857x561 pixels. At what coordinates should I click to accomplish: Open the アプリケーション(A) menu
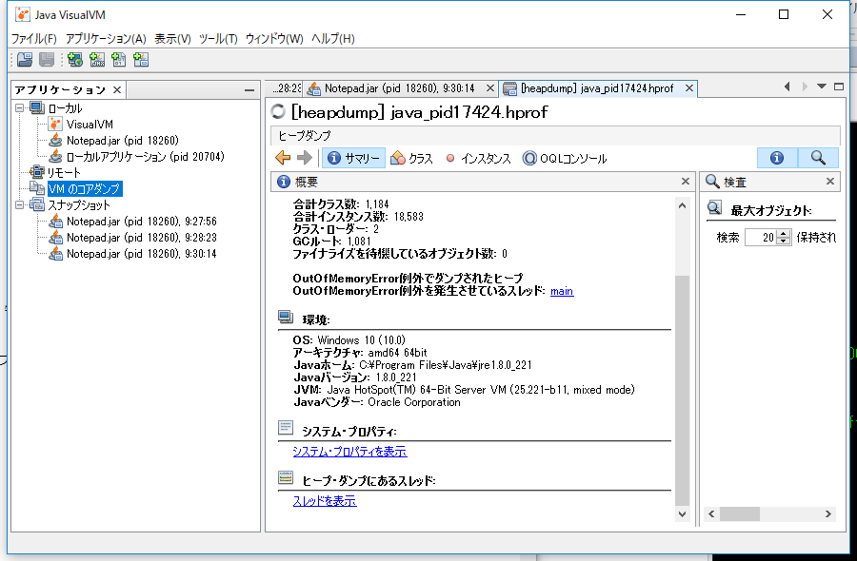click(106, 39)
